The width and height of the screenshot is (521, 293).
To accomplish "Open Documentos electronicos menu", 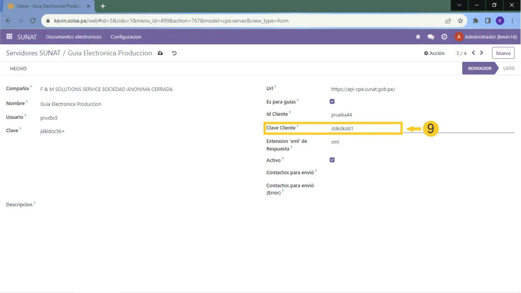I will point(74,37).
